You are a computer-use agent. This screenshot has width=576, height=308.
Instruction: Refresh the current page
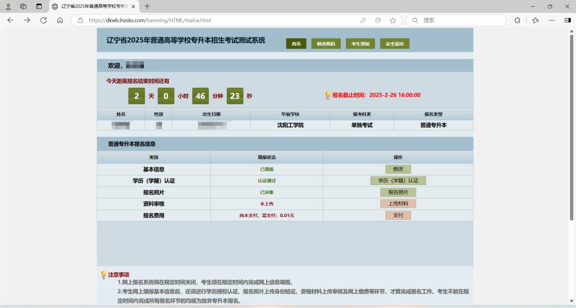click(x=43, y=20)
